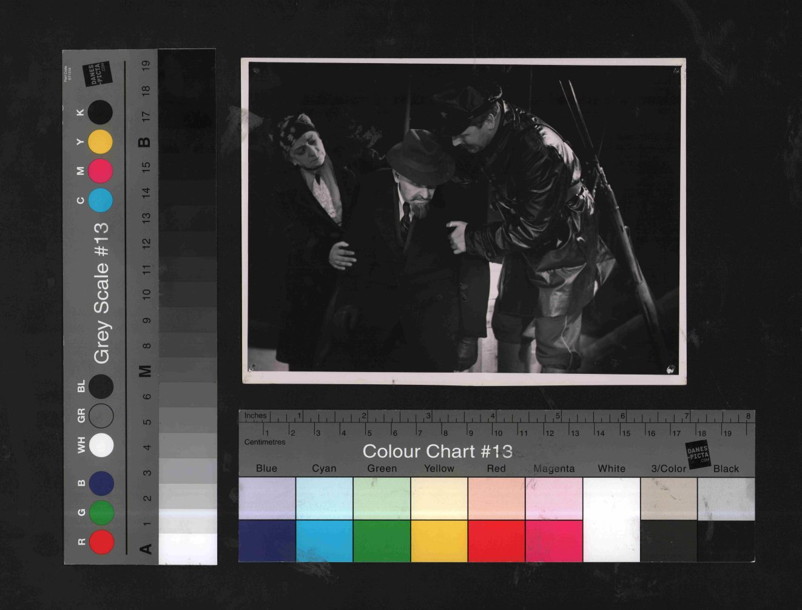802x610 pixels.
Task: Click the white step 1 on the grey scale
Action: (x=188, y=548)
